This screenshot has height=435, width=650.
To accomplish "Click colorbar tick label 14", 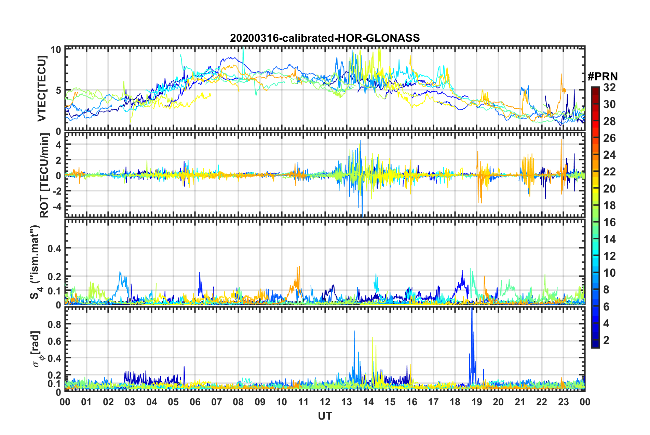I will [609, 239].
